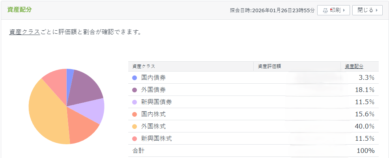Viewport: 389px width, 158px height.
Task: Click the 資産評価額 column header
Action: [x=269, y=66]
